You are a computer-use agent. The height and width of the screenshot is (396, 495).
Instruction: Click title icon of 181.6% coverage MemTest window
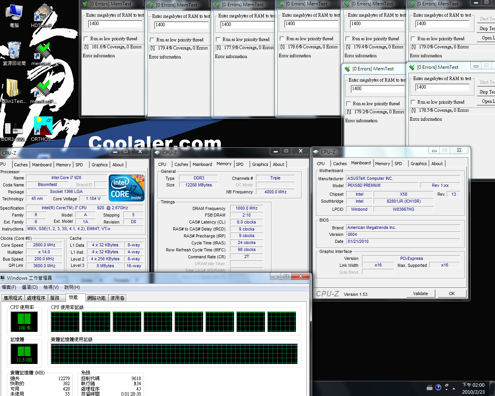85,4
